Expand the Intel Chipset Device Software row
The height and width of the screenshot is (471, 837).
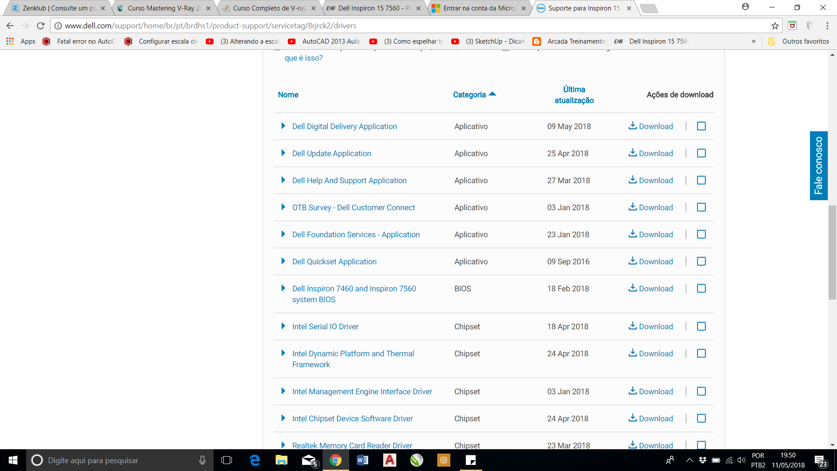(x=283, y=418)
